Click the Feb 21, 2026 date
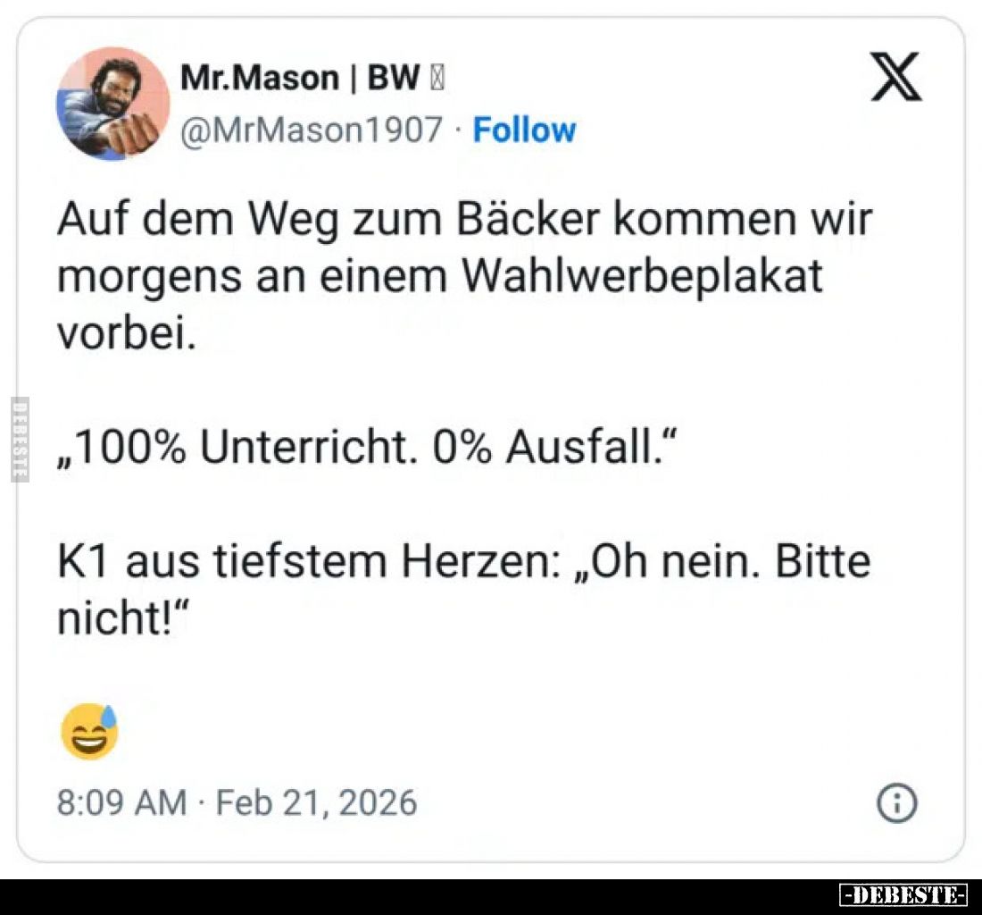 (316, 802)
